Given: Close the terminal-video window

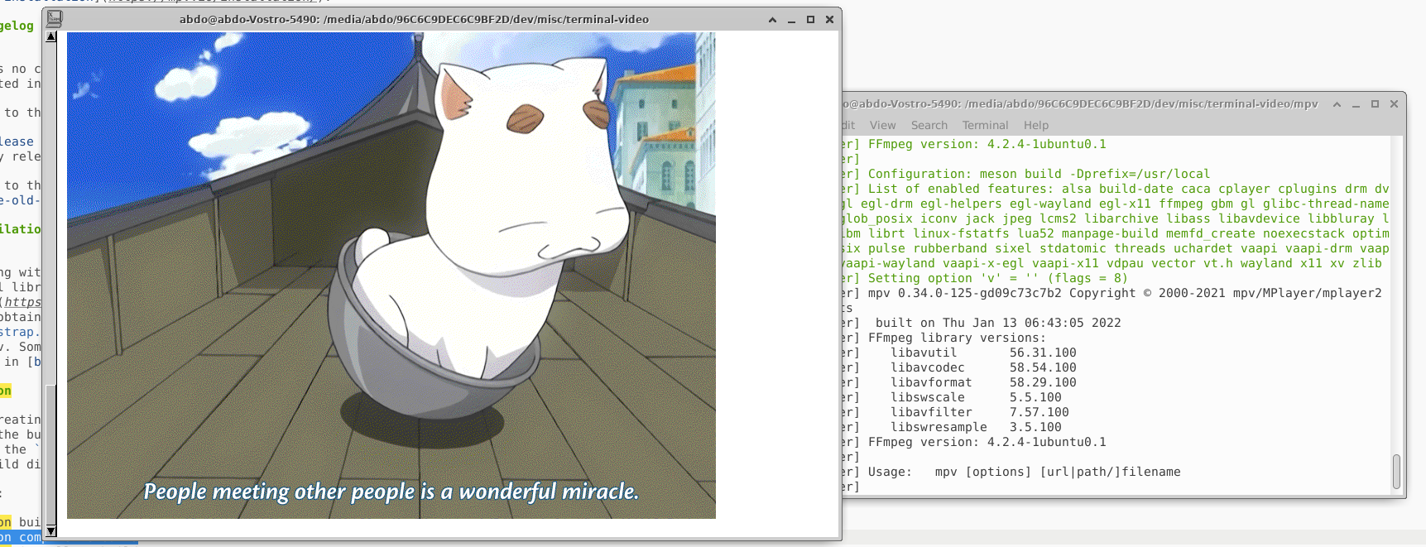Looking at the screenshot, I should (x=829, y=20).
